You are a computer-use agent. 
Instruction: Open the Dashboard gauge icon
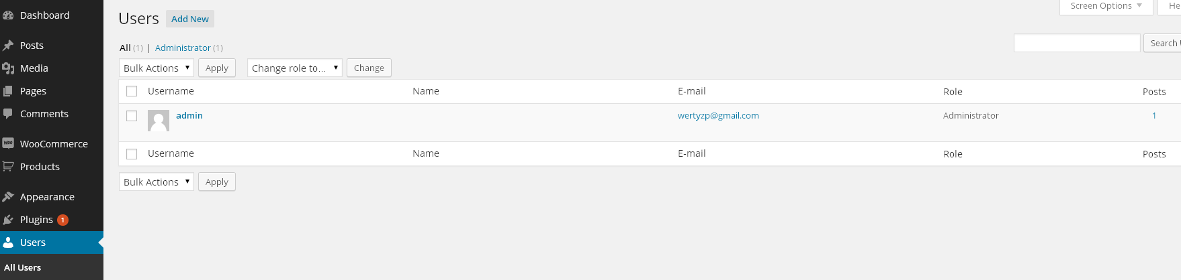click(x=8, y=15)
